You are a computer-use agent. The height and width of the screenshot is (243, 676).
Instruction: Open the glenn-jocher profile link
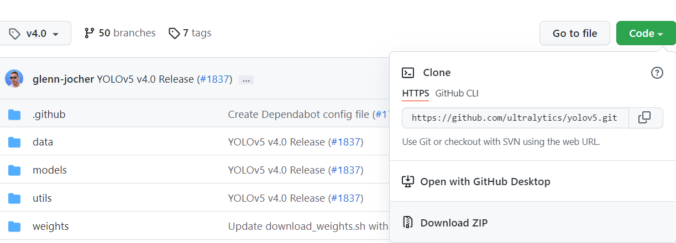[63, 79]
